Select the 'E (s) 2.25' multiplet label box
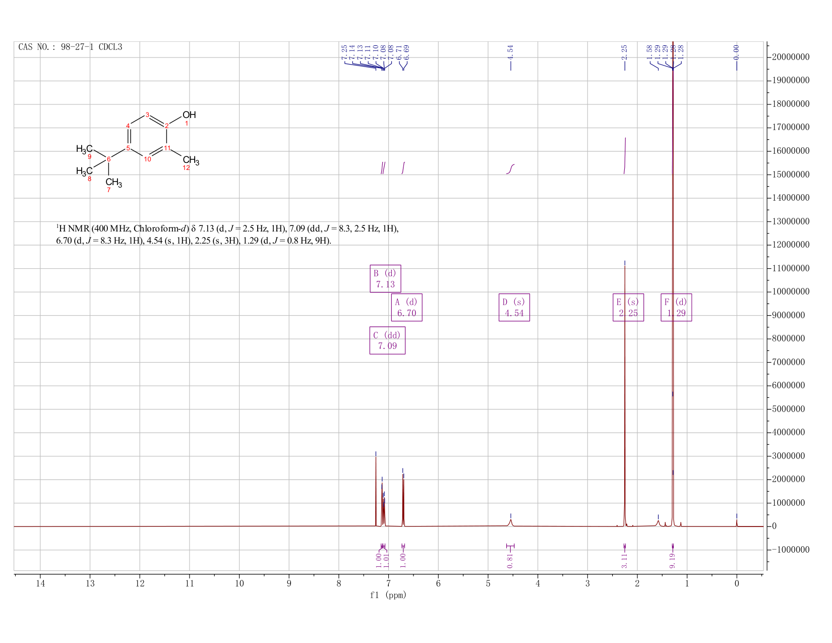The height and width of the screenshot is (643, 832). pyautogui.click(x=628, y=307)
